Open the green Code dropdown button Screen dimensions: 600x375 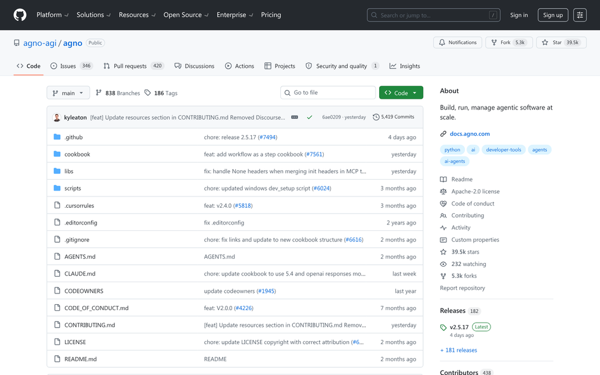[401, 93]
